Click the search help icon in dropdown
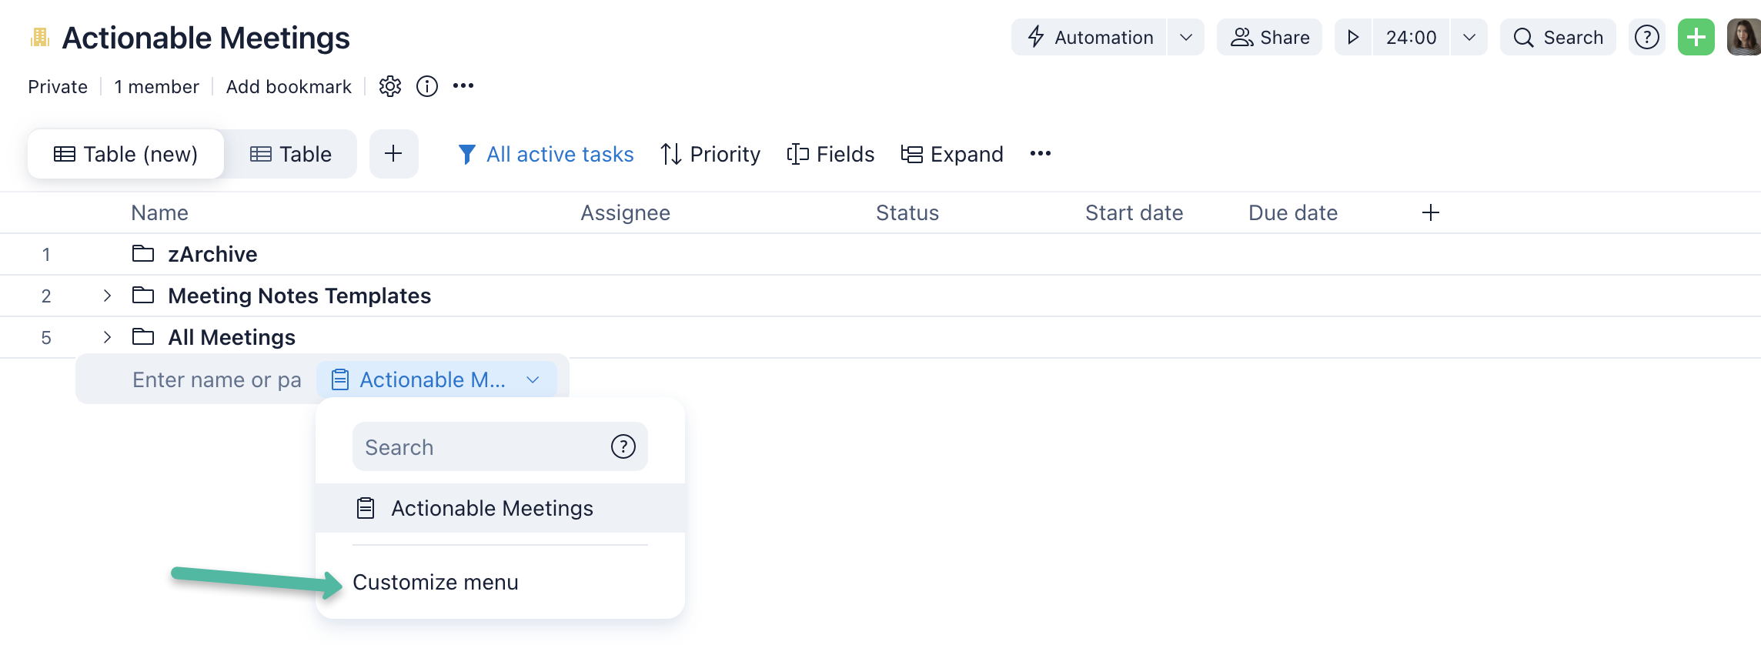This screenshot has height=645, width=1761. (623, 446)
